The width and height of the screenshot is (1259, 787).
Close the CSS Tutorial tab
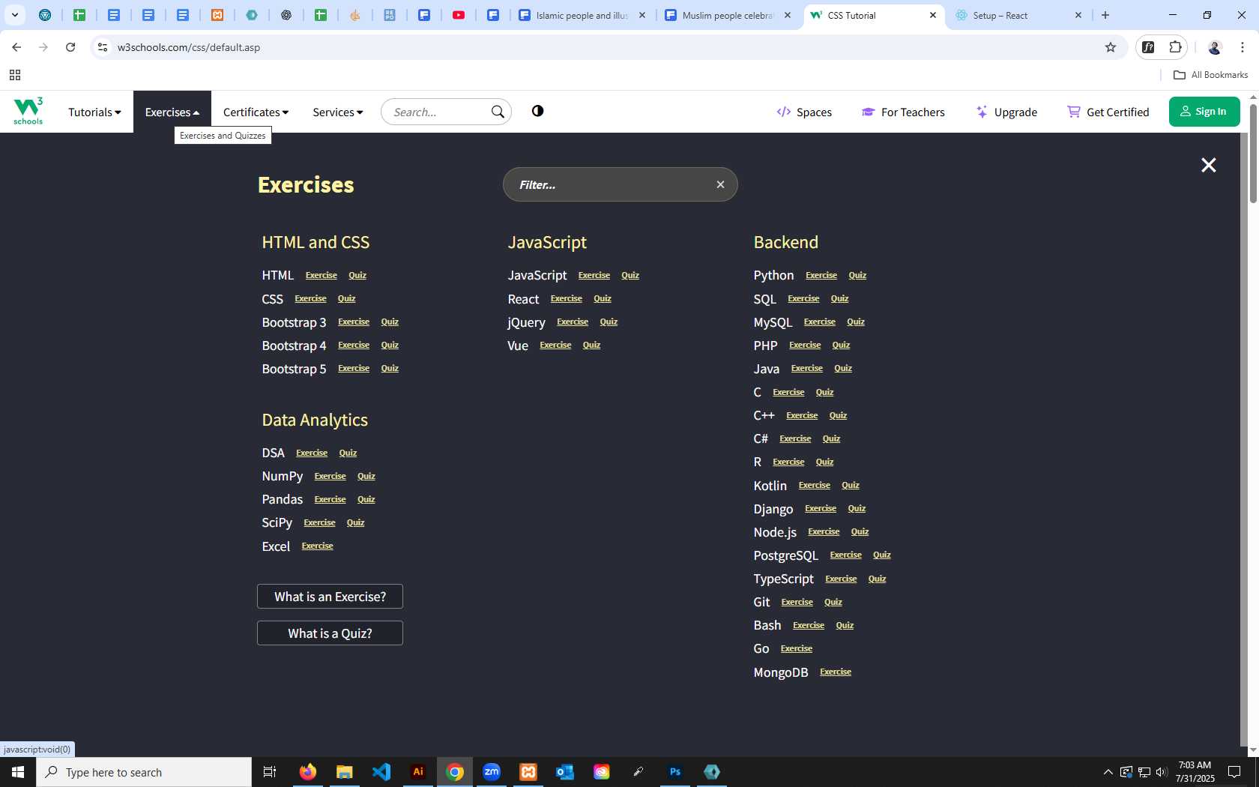pyautogui.click(x=932, y=15)
